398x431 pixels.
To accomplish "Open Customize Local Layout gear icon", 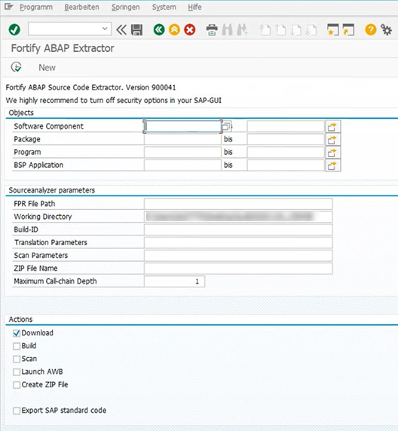I will coord(386,29).
